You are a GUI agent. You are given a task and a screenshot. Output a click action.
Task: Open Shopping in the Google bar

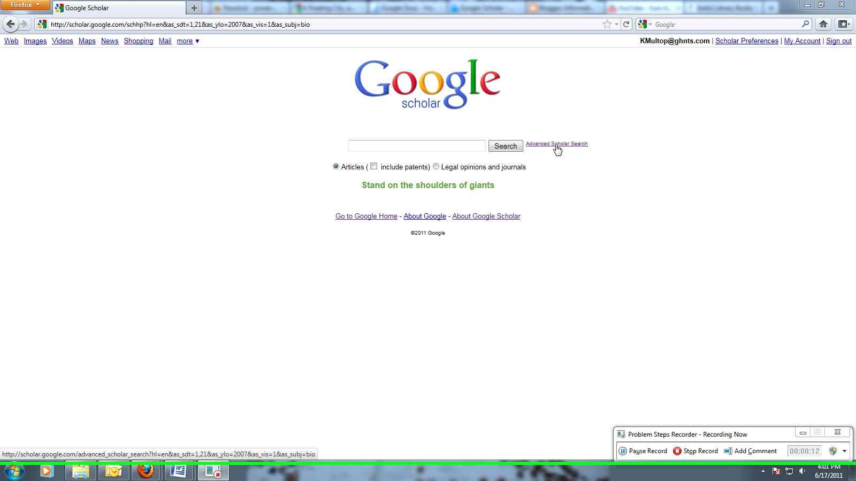tap(138, 41)
